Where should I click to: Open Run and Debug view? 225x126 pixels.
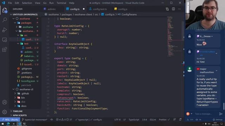(5, 30)
